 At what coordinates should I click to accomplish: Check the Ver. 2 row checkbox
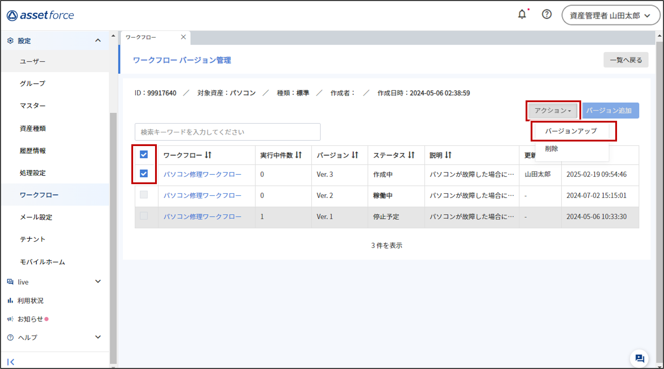click(144, 195)
